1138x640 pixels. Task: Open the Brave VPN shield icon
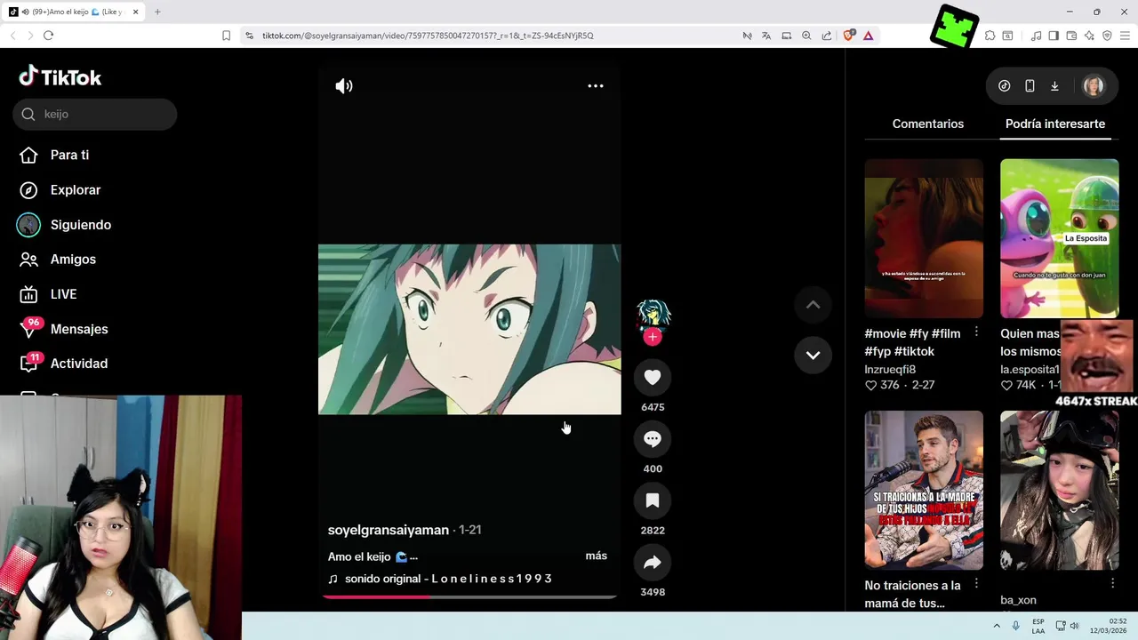coord(1107,36)
